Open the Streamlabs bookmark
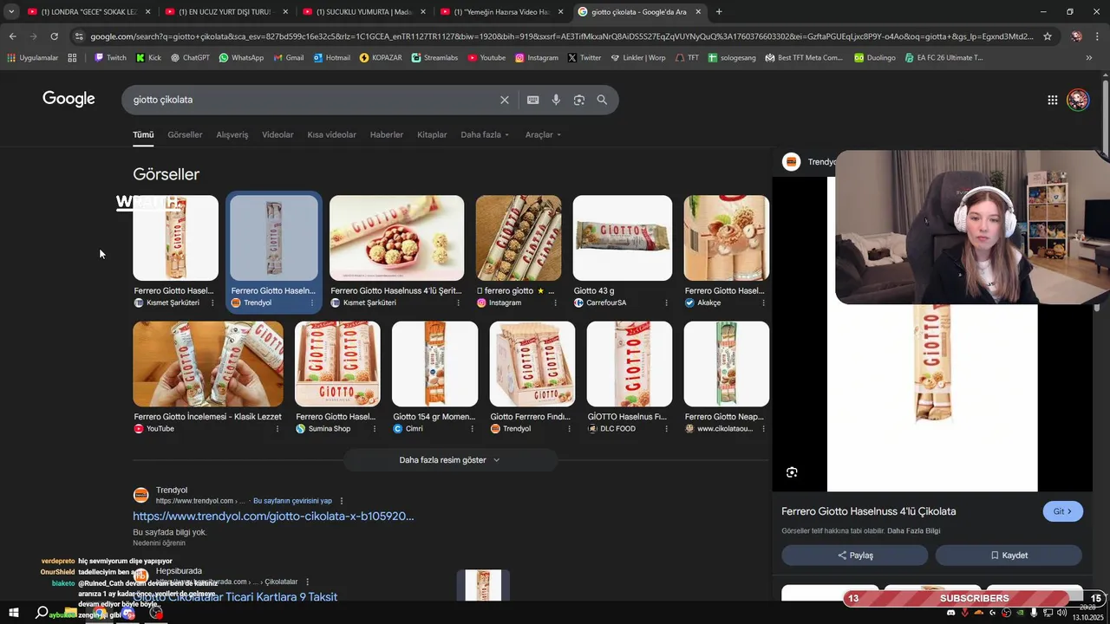 pyautogui.click(x=436, y=58)
